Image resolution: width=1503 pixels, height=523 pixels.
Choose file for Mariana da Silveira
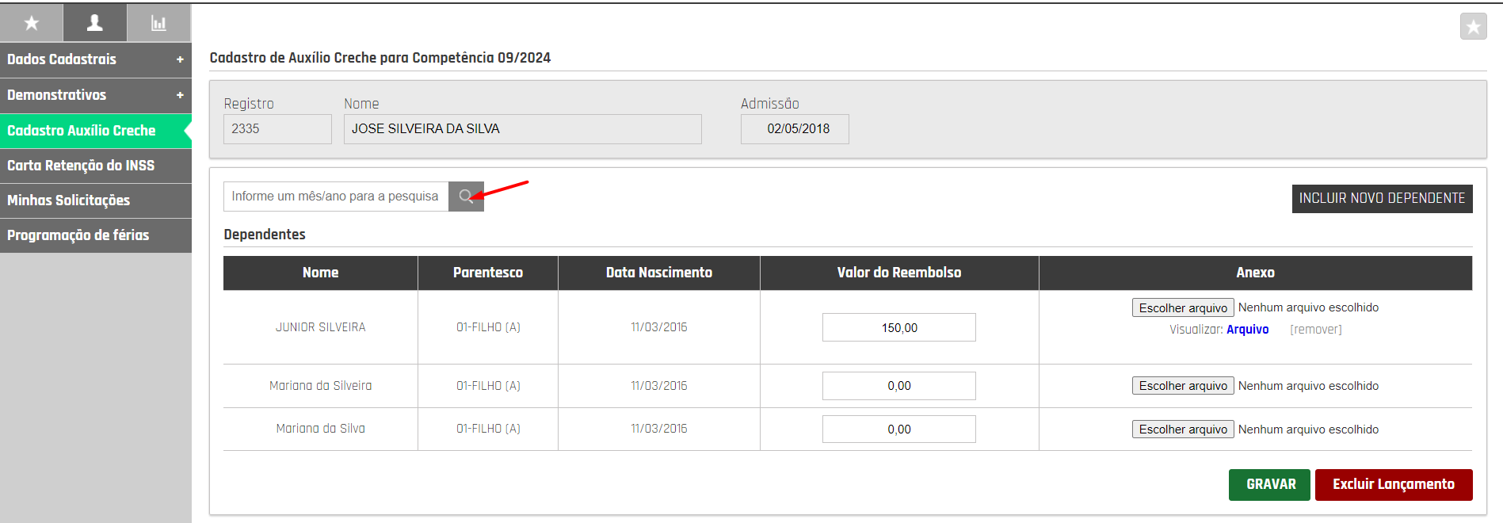[x=1183, y=386]
